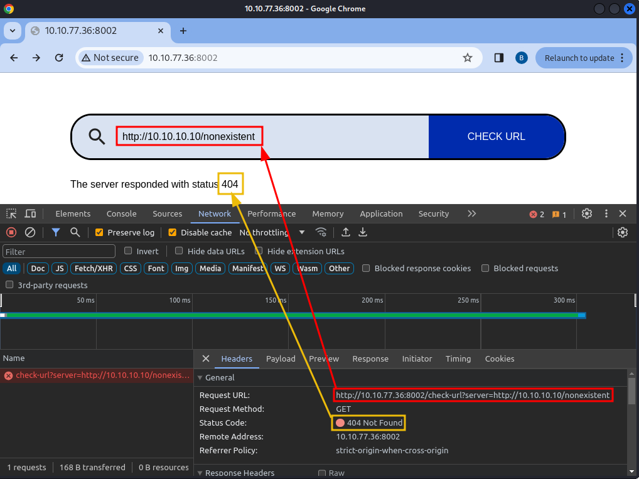Filter requests by JS
The width and height of the screenshot is (639, 479).
point(60,268)
